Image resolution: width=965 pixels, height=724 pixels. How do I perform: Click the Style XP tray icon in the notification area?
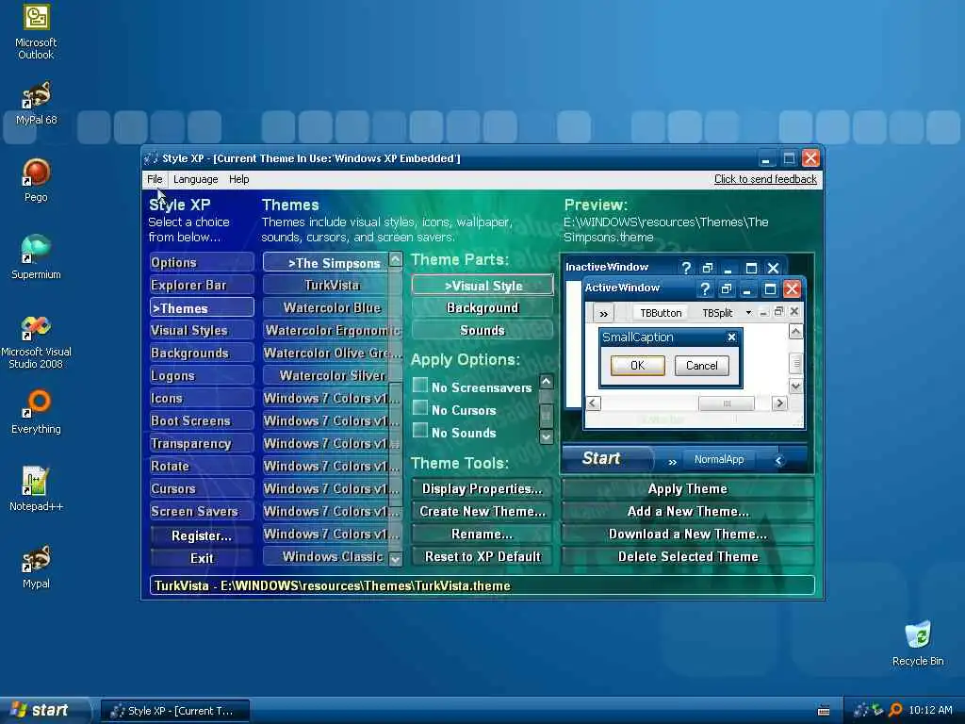click(x=861, y=710)
